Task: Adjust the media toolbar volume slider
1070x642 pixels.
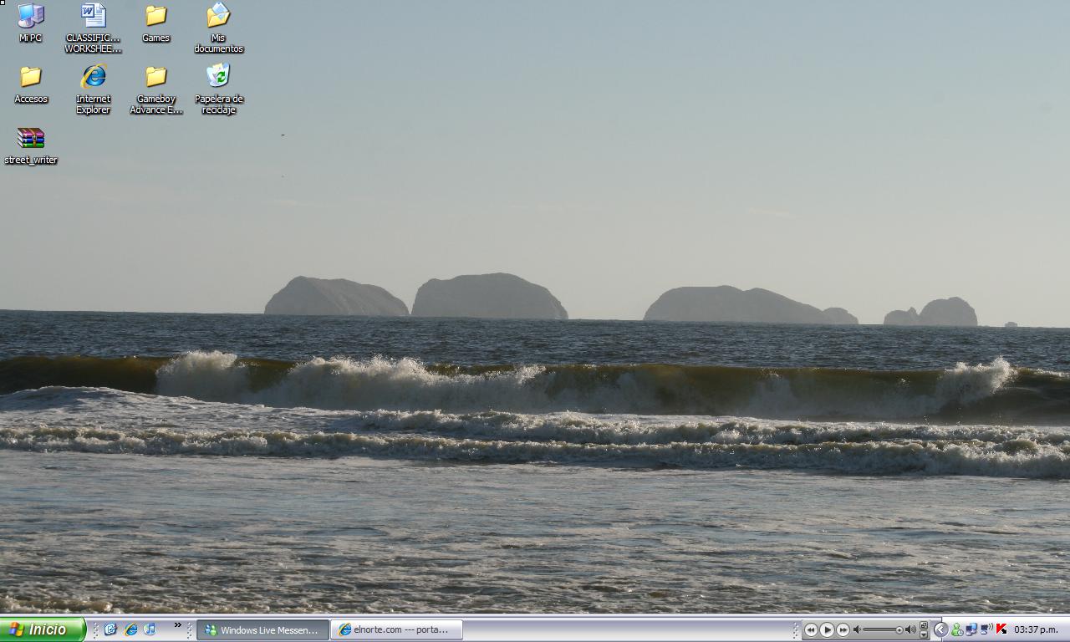Action: [882, 630]
